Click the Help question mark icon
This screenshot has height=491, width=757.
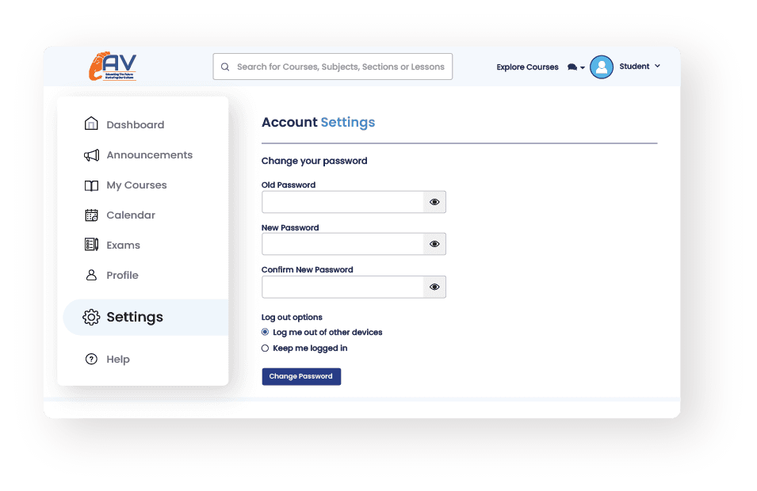click(x=91, y=359)
